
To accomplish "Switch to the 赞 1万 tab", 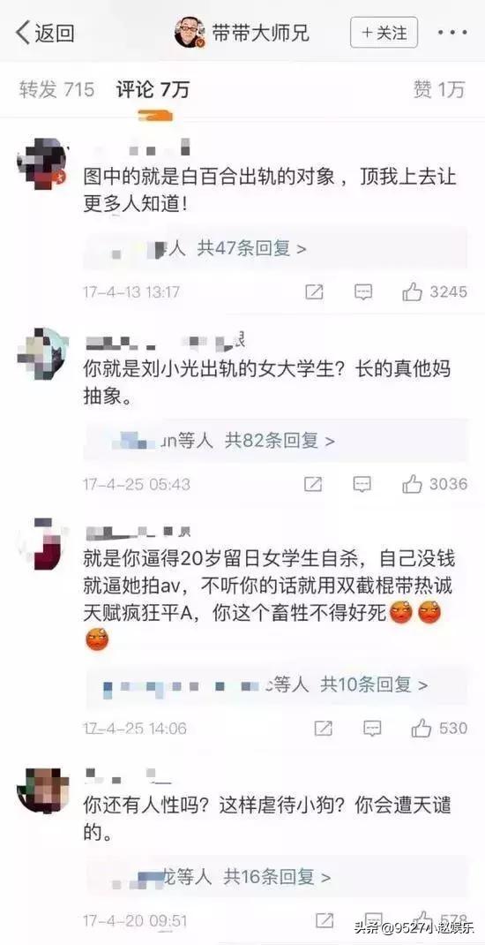I will coord(438,89).
